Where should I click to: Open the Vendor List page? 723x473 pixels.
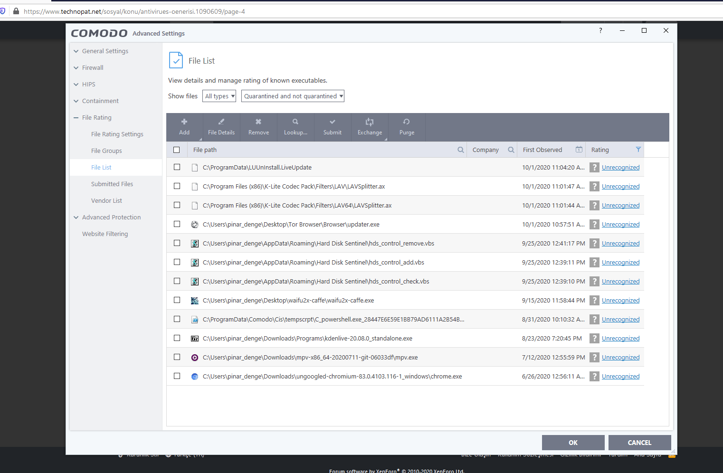[x=106, y=200]
